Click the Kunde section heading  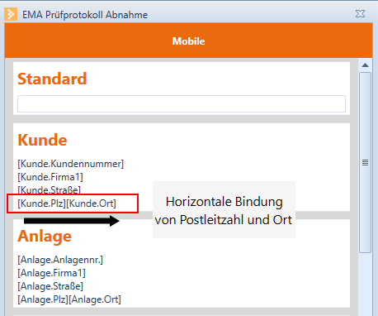[42, 140]
